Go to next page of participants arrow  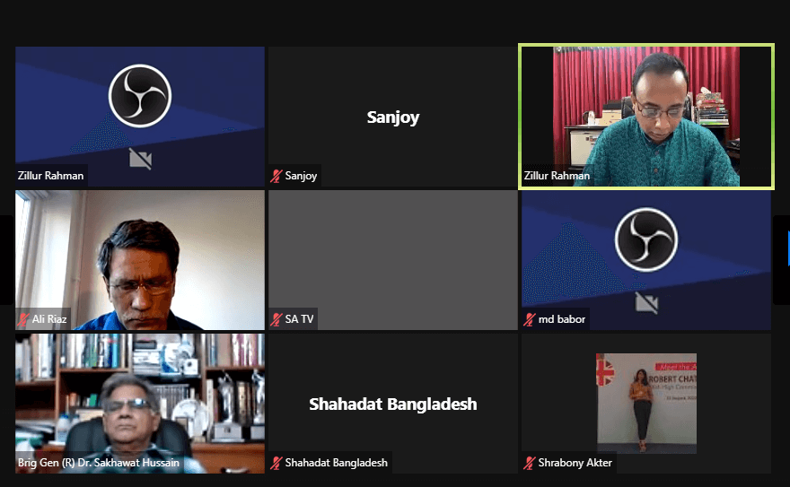click(x=782, y=260)
